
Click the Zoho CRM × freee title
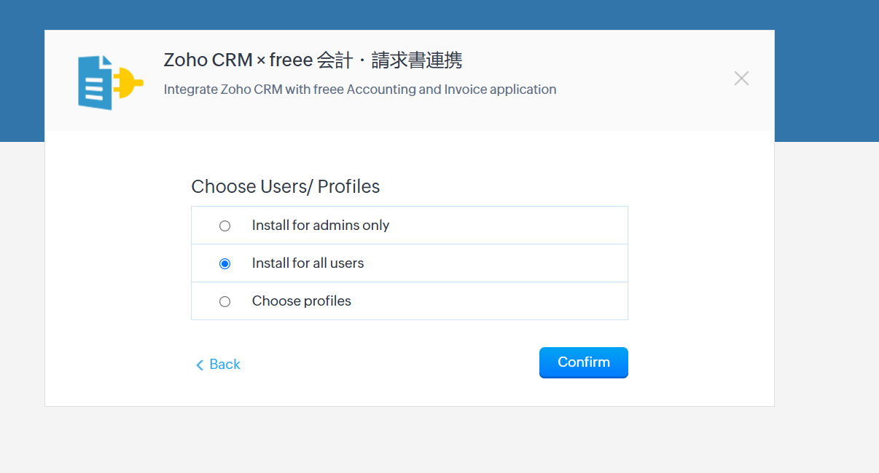(313, 60)
